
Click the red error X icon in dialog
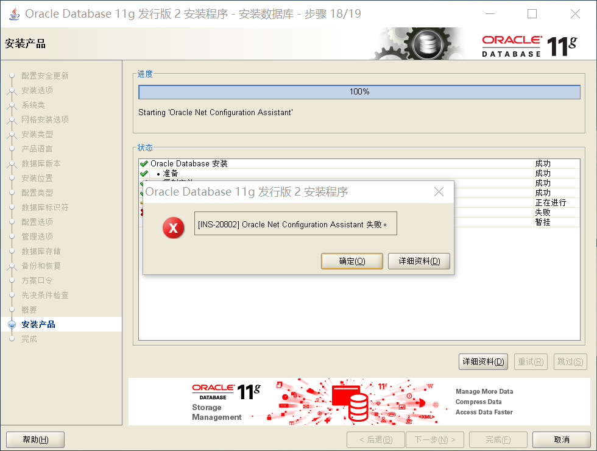coord(173,228)
